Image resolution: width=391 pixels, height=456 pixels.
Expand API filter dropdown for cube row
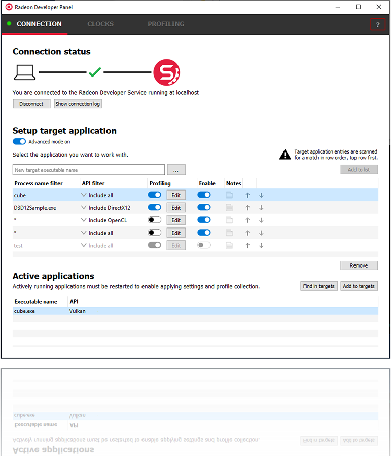84,195
